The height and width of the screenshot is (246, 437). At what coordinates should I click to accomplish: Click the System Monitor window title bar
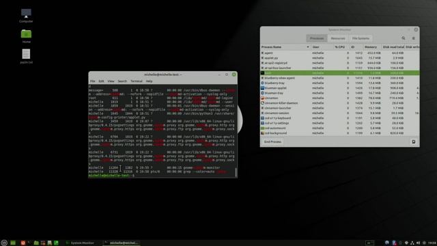(x=339, y=29)
